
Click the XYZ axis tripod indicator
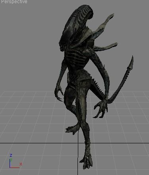pos(15,161)
